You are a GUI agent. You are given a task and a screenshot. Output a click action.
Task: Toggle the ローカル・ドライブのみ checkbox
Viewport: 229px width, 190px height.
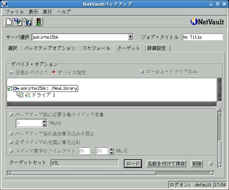click(142, 72)
